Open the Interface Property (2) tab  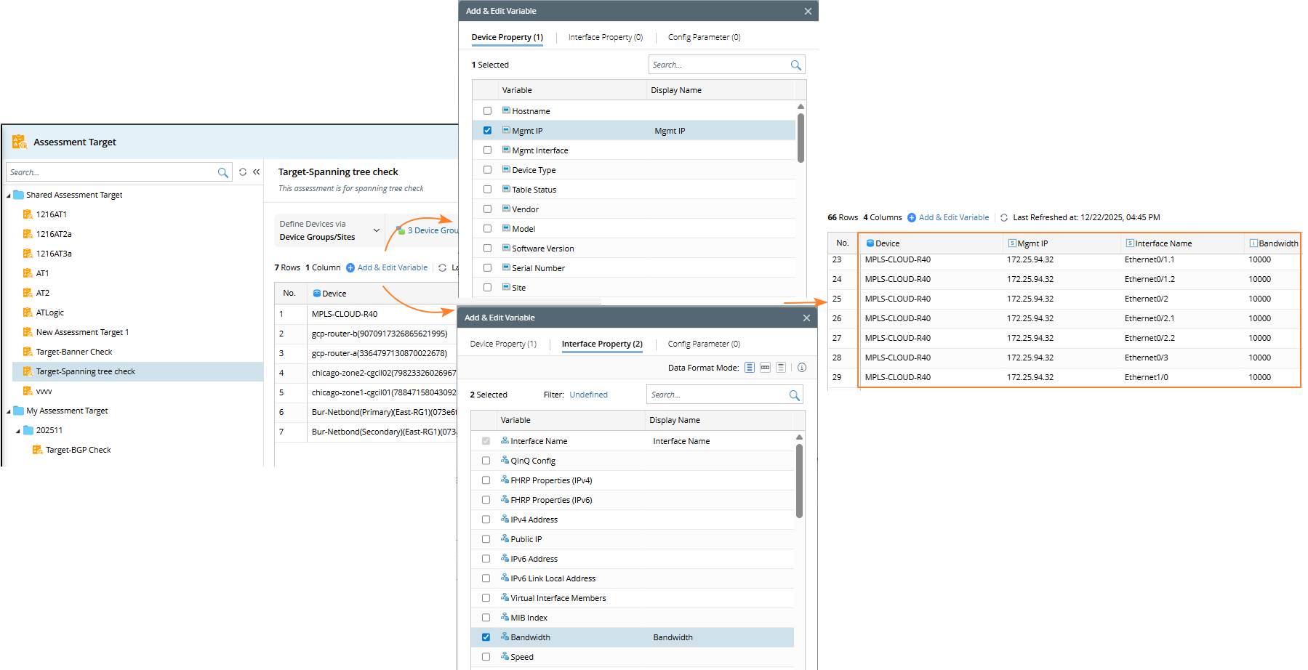(x=602, y=344)
